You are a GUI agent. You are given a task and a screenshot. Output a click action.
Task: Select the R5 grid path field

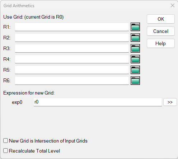pos(72,70)
